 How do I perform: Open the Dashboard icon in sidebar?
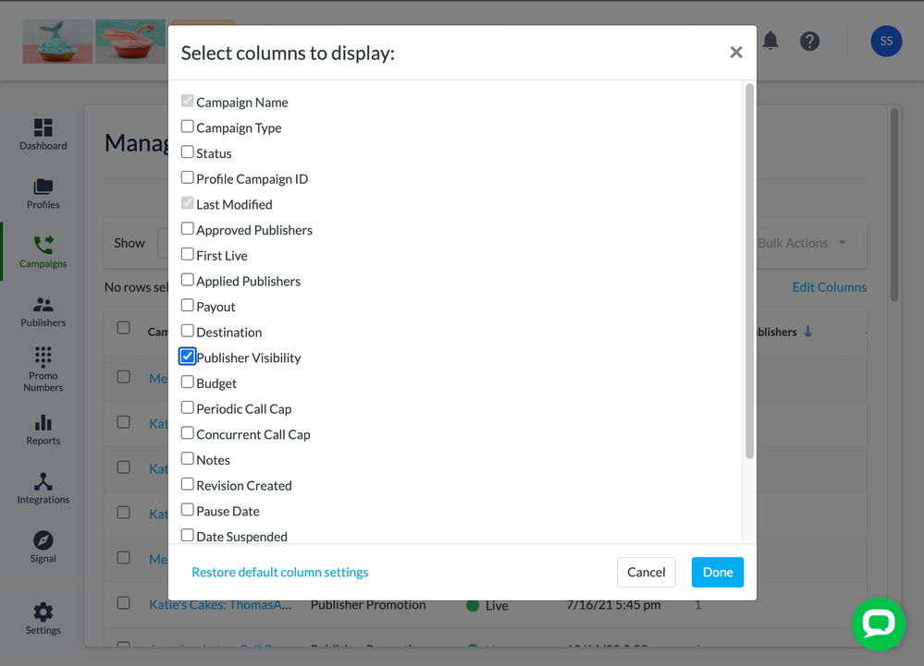click(x=43, y=127)
